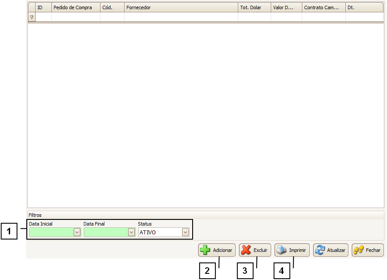Click the Valor D... column header
The height and width of the screenshot is (280, 387).
click(x=286, y=7)
